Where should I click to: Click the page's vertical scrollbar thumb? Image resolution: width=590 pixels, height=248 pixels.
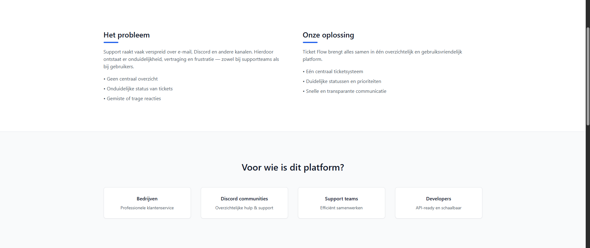coord(588,76)
